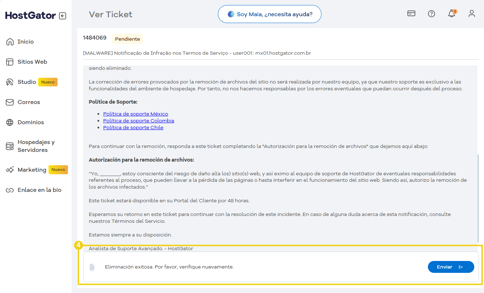Click the Inicio house icon

10,42
